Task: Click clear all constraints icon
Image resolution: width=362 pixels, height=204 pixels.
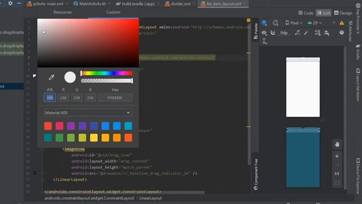Action: (298, 33)
